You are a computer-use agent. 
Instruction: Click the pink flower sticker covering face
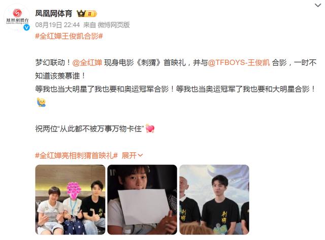tap(74, 190)
